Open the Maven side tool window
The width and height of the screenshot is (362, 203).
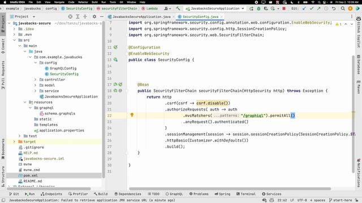[x=359, y=87]
